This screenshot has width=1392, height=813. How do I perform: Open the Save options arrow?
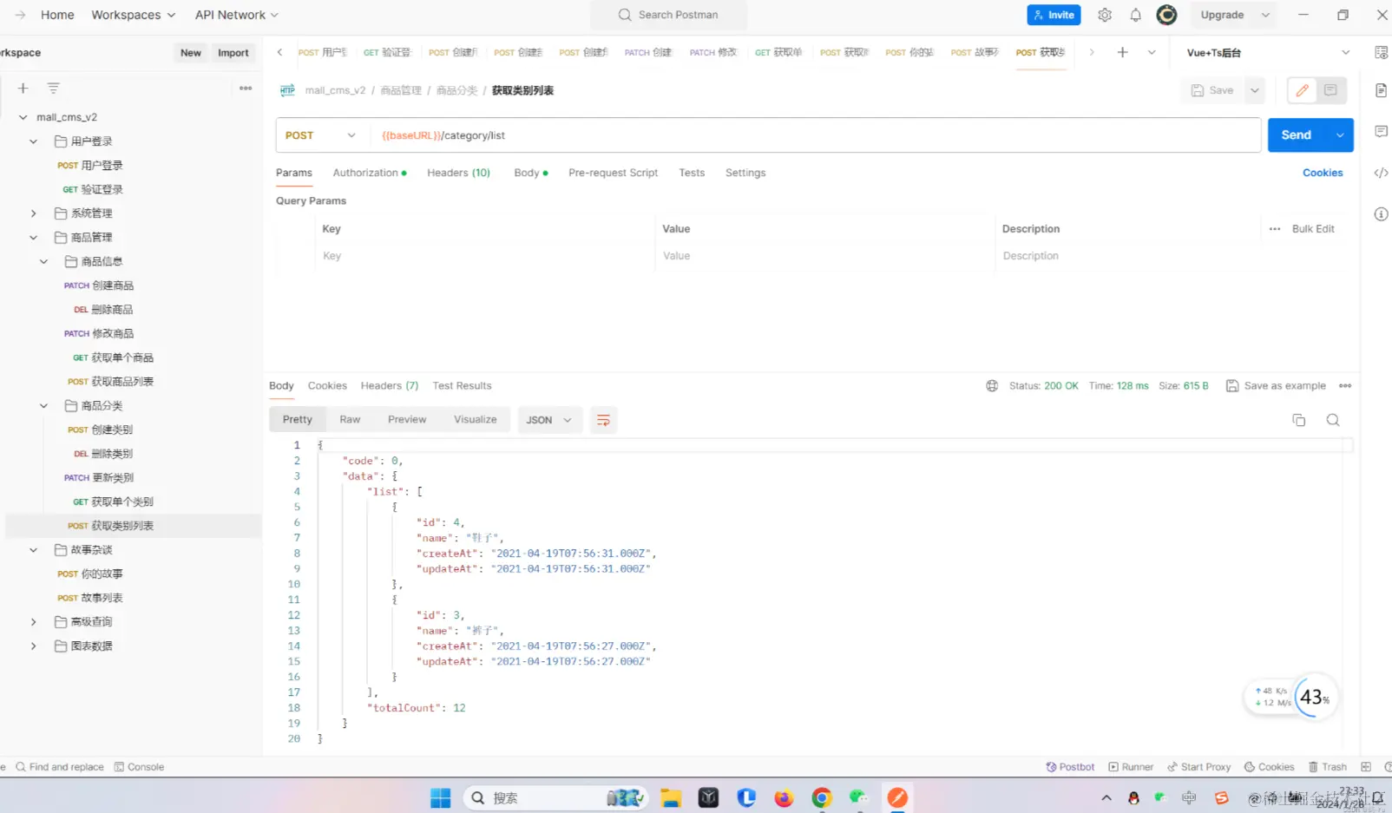pos(1255,90)
